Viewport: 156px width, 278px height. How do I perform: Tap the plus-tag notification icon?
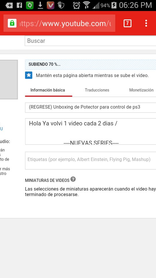pyautogui.click(x=9, y=6)
